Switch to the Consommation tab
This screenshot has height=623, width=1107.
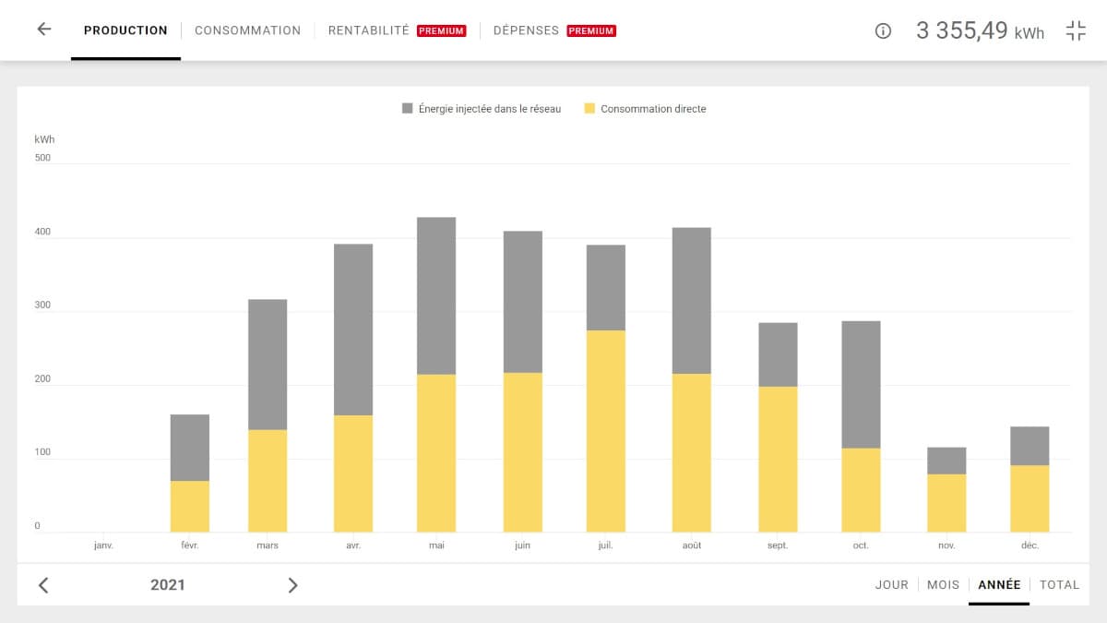(x=247, y=30)
